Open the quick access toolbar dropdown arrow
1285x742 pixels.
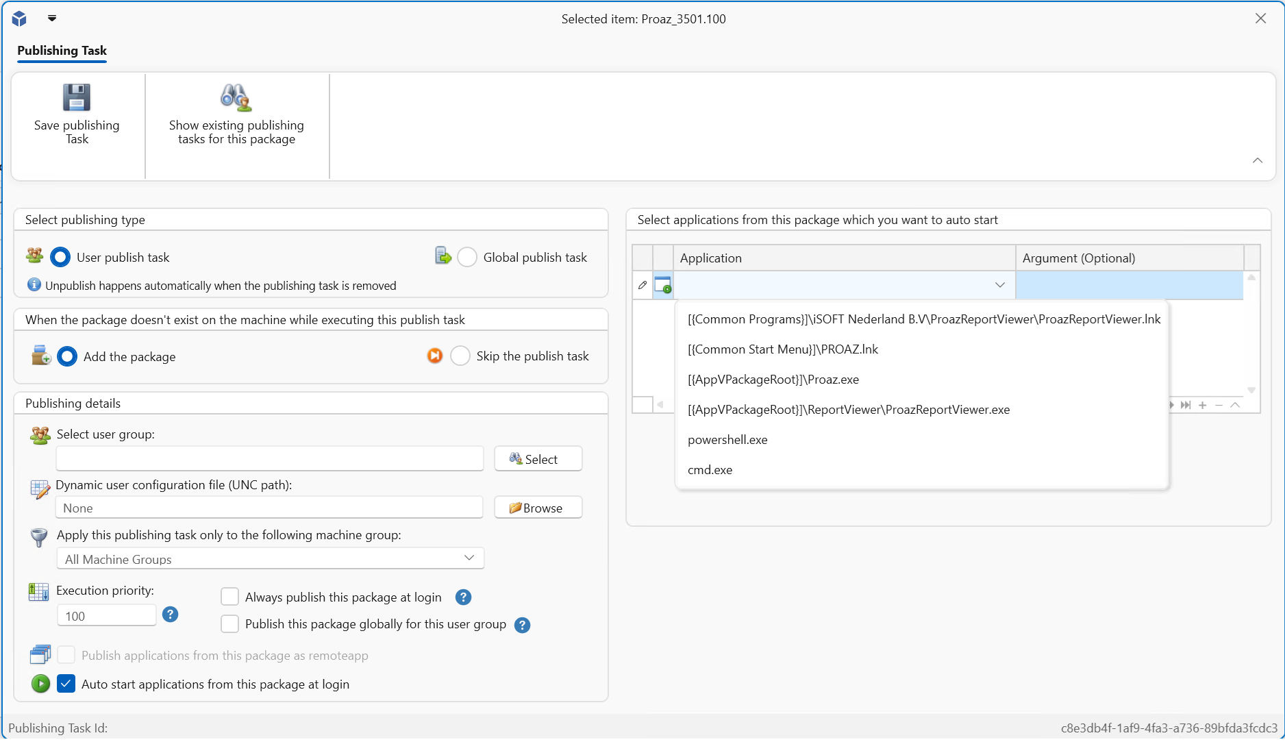[x=52, y=18]
